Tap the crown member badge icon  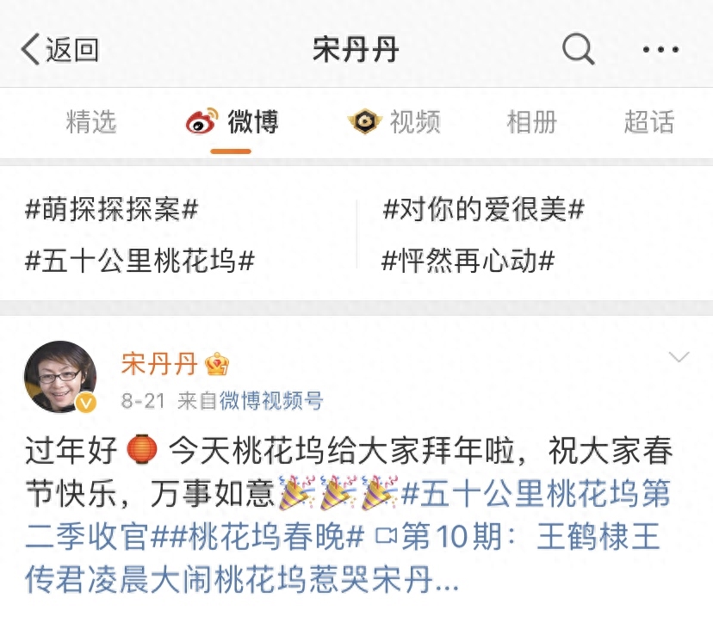(217, 364)
